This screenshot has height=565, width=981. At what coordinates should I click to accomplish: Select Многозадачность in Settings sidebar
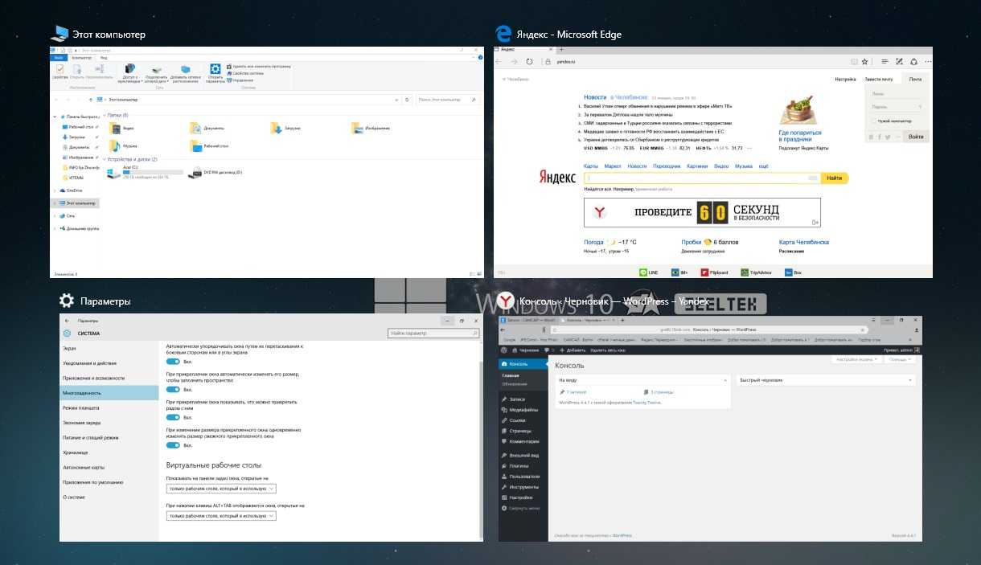109,393
